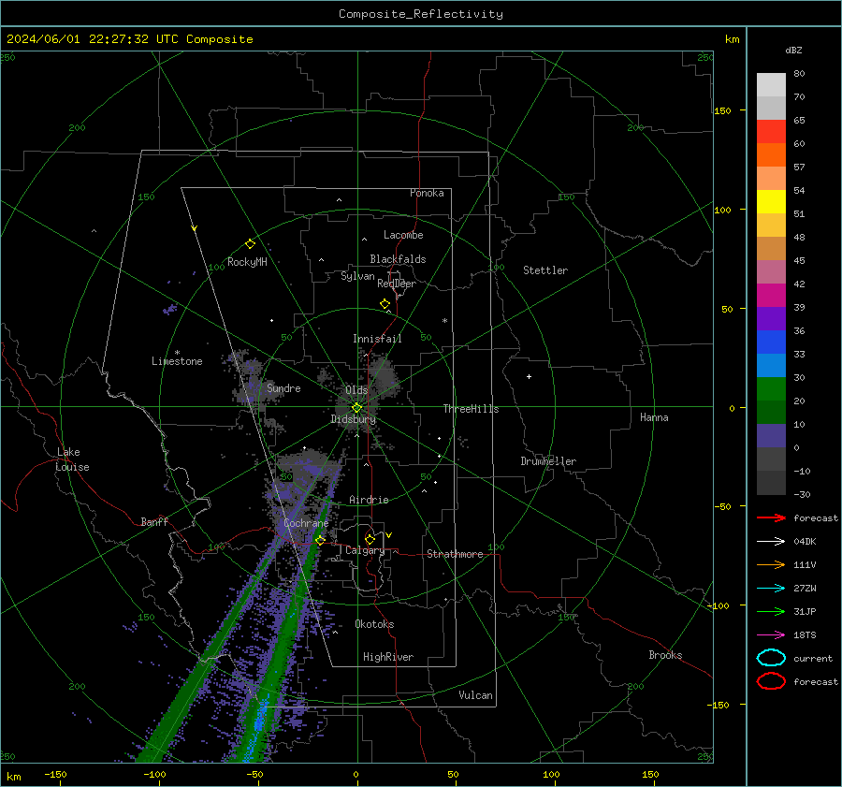Click the cyan current ellipse legend icon
The width and height of the screenshot is (842, 787).
771,658
